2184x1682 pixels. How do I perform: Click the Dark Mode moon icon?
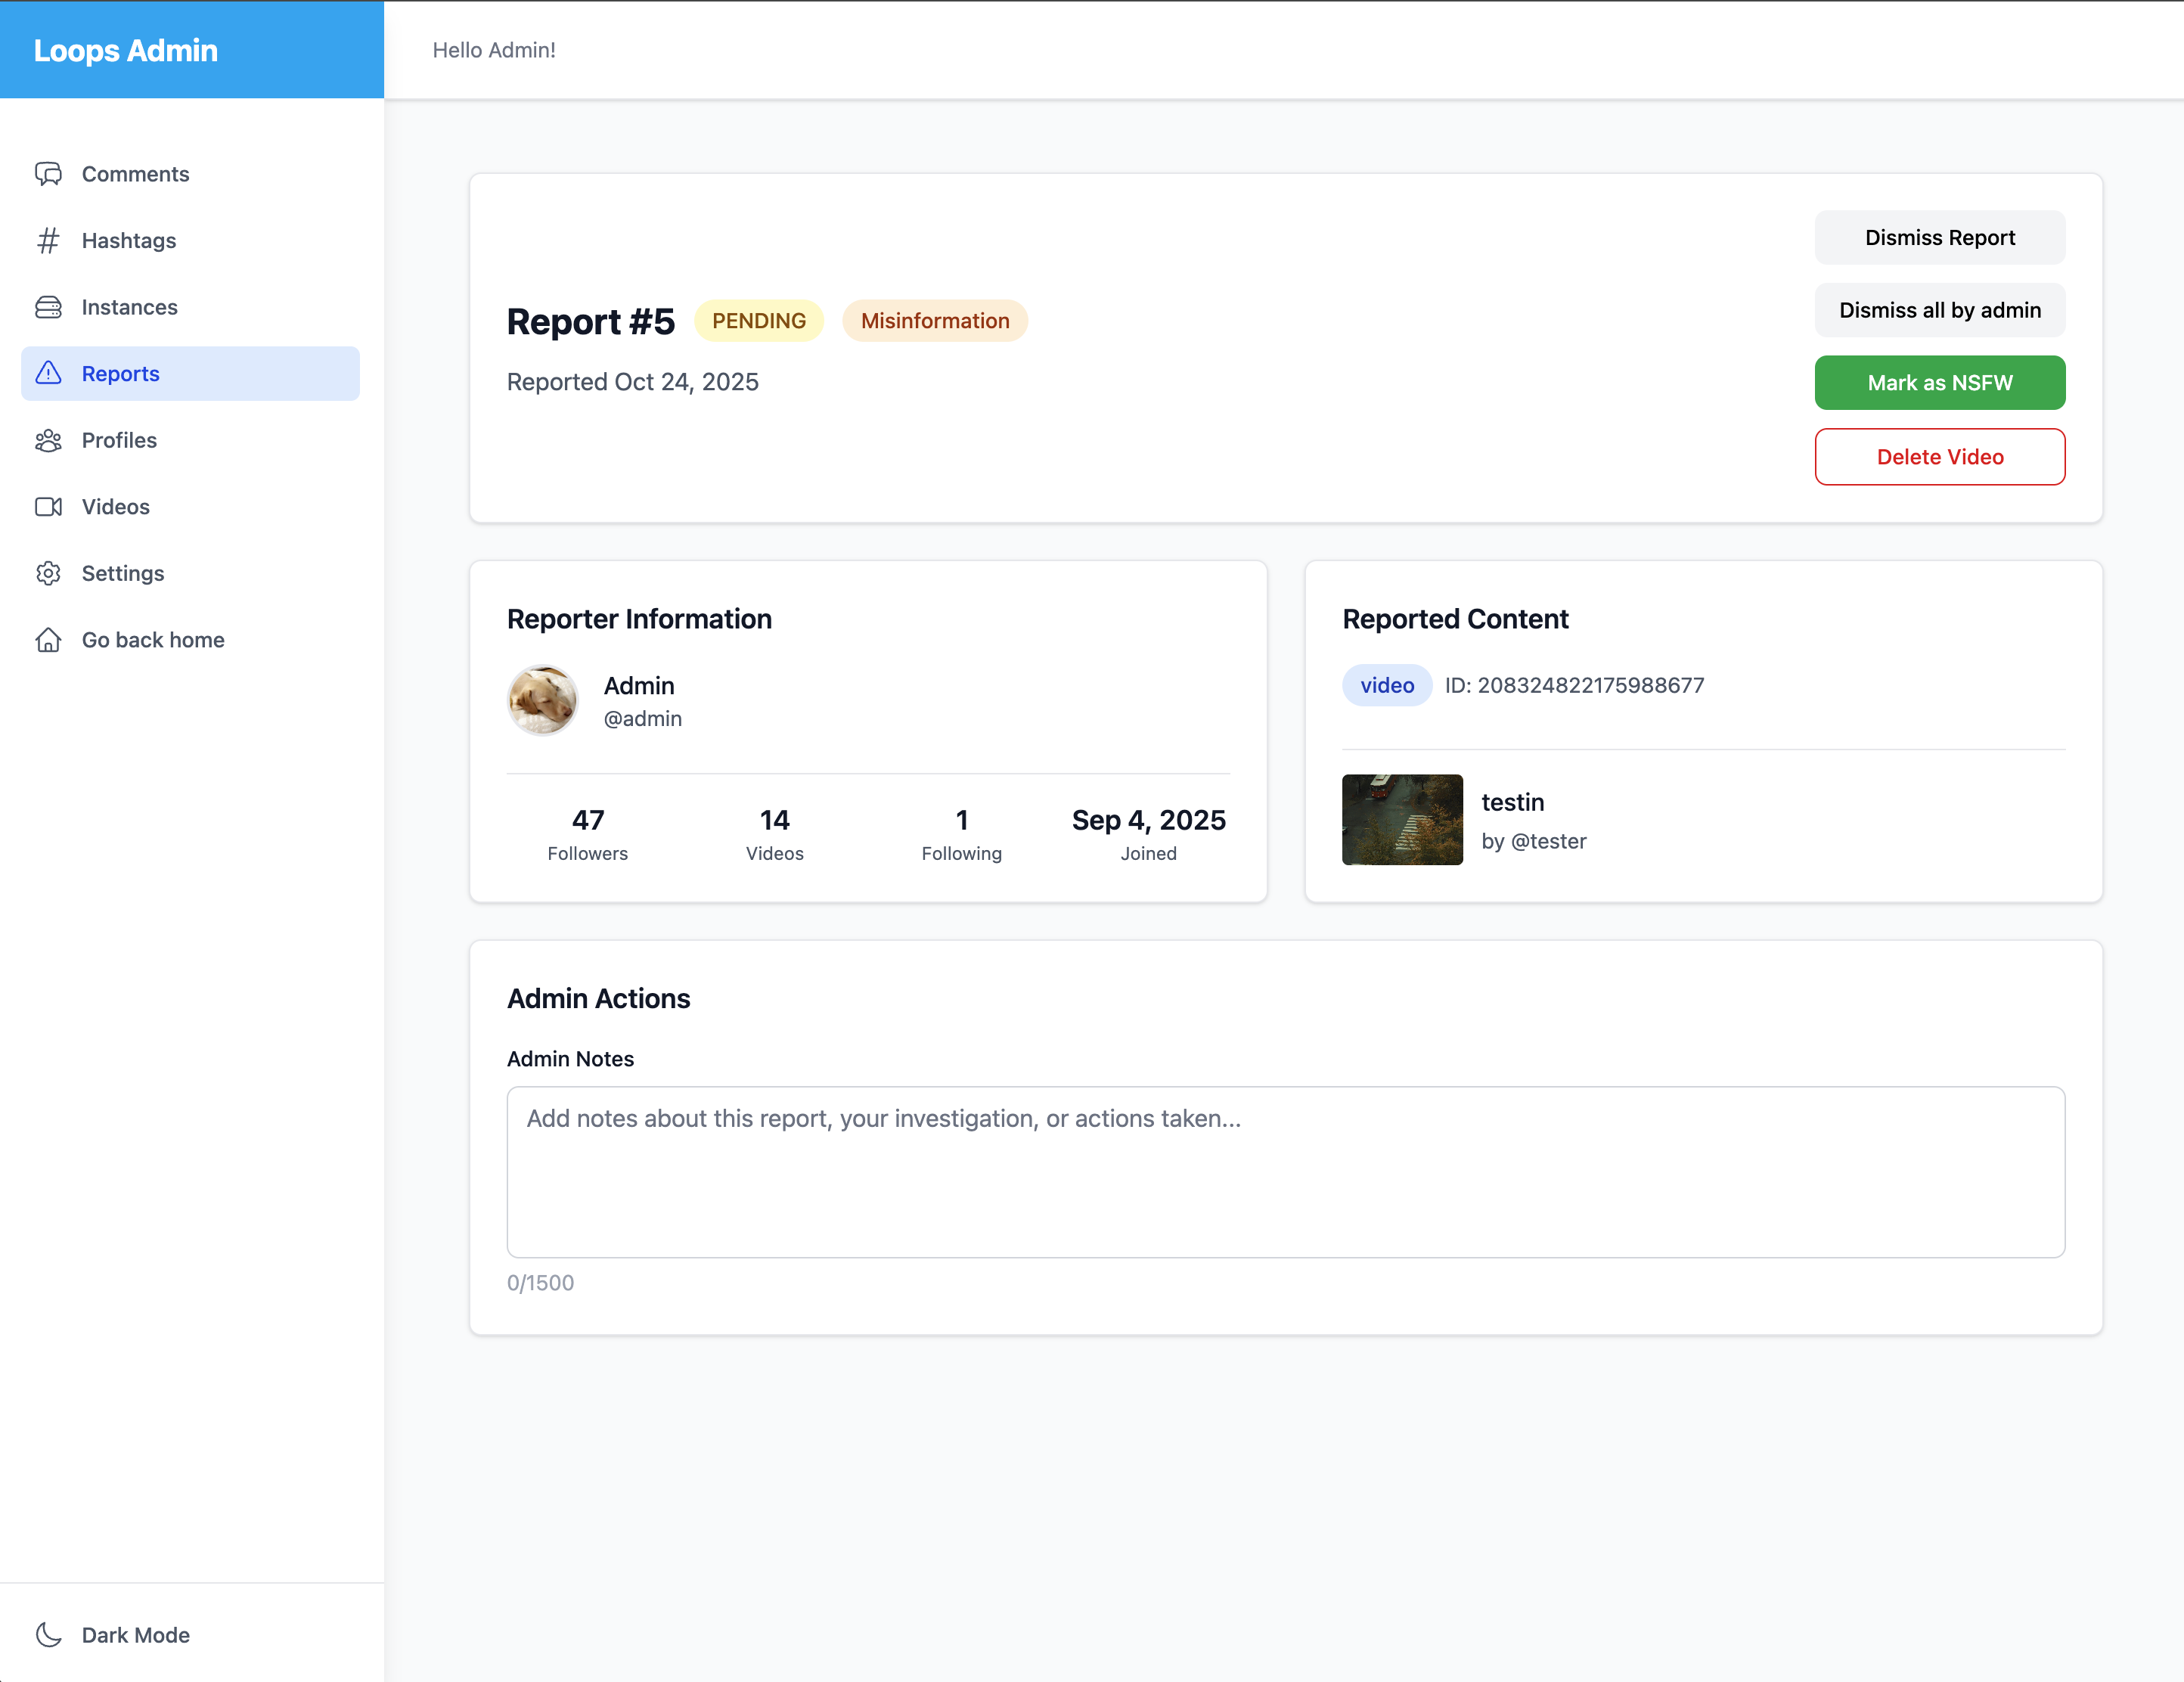48,1635
